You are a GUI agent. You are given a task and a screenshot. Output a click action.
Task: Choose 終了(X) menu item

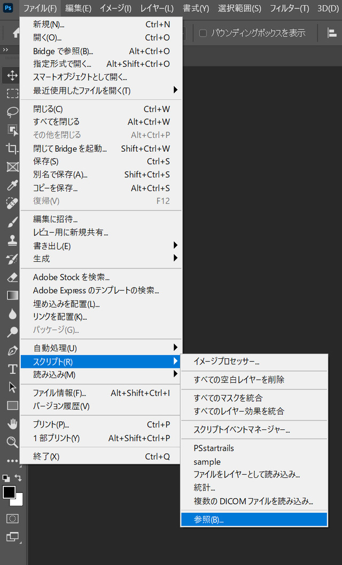coord(101,457)
